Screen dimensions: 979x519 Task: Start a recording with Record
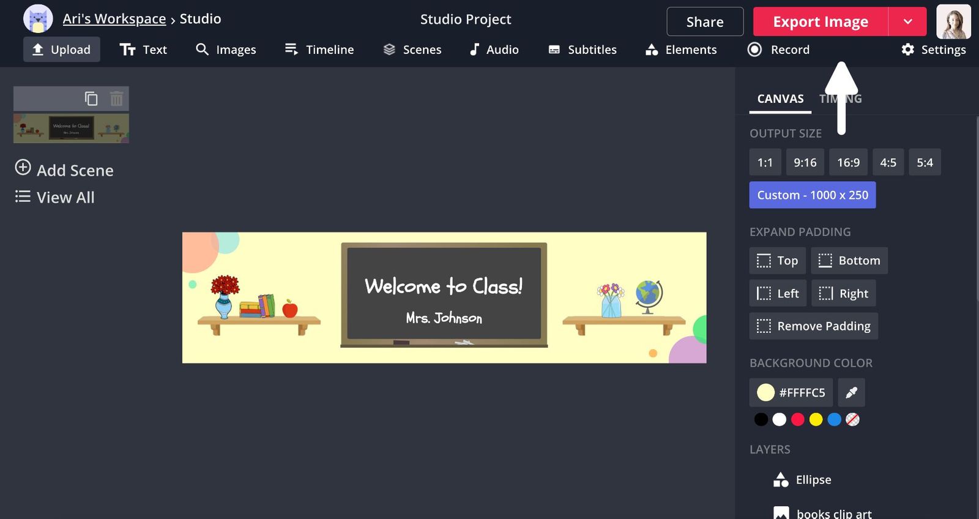click(778, 50)
